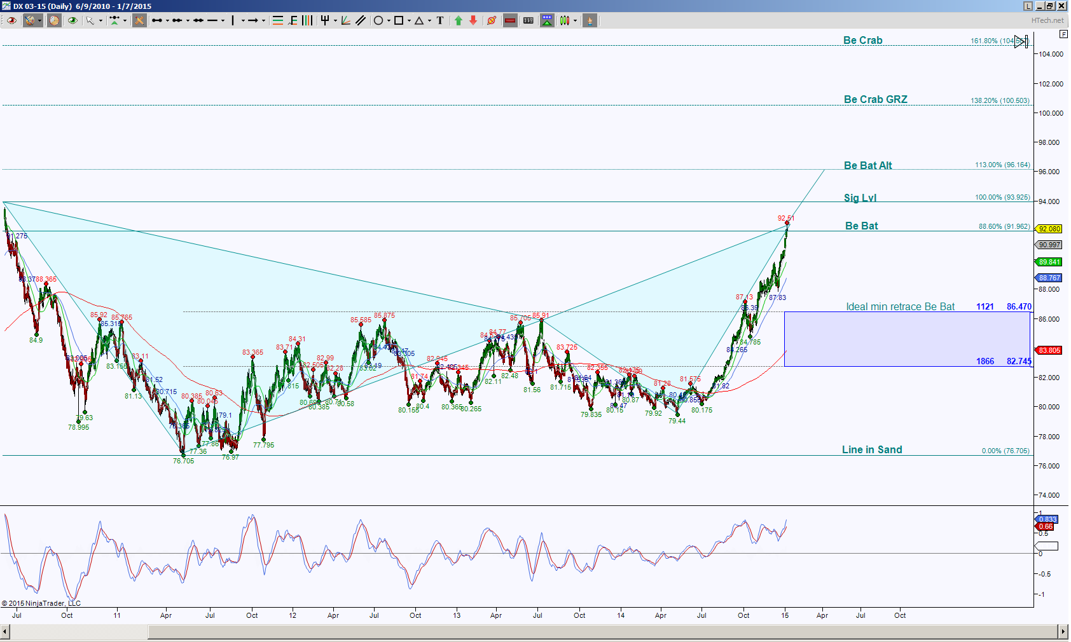Click the small F button near price axis
Viewport: 1071px width, 642px height.
pyautogui.click(x=1063, y=34)
